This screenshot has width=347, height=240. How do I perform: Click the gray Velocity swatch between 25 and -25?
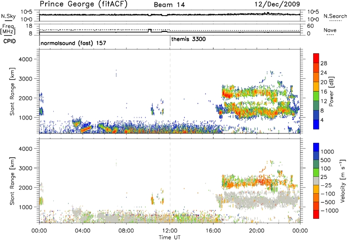(x=316, y=181)
